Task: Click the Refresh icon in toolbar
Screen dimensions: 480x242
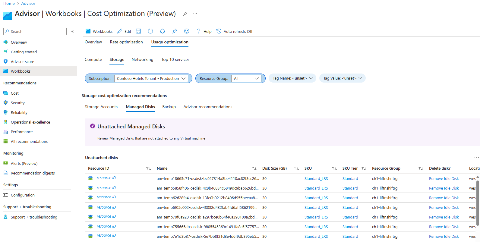Action: (150, 31)
